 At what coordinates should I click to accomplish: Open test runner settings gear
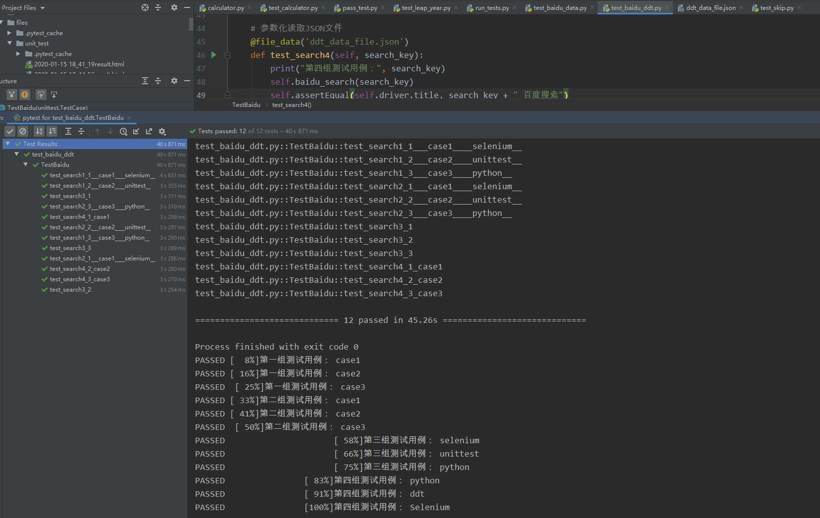162,131
